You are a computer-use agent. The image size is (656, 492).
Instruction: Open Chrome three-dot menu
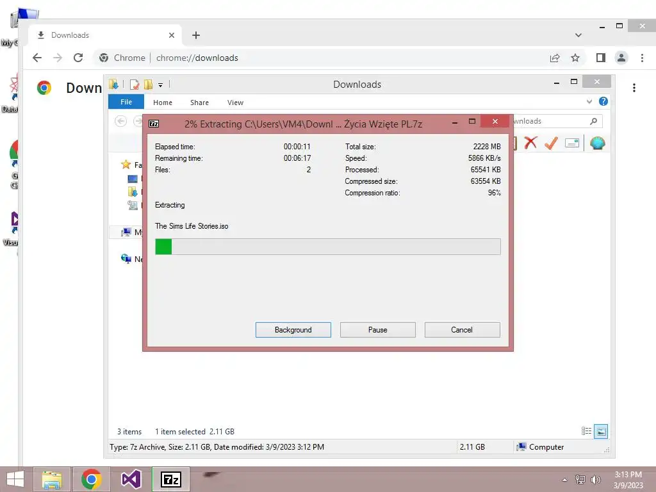click(642, 58)
